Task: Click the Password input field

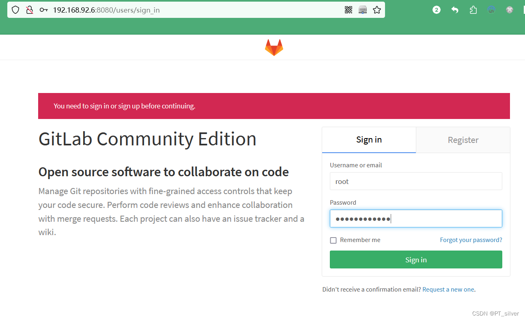Action: pos(416,218)
